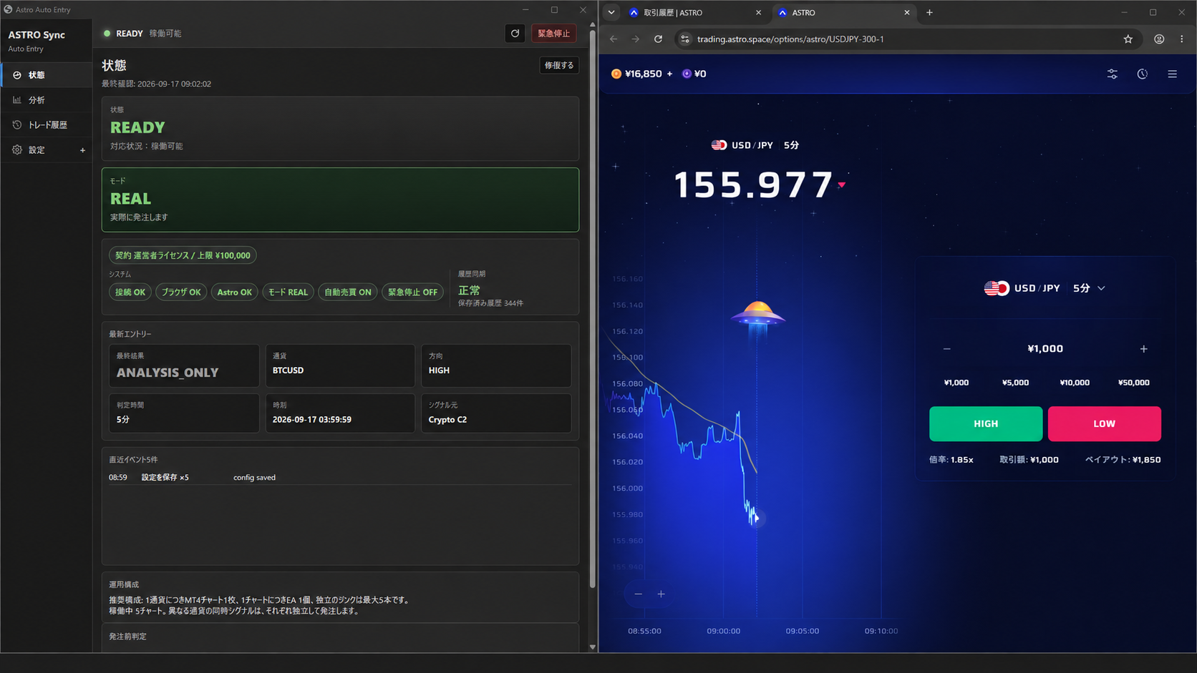Click the site info icon in address bar
The height and width of the screenshot is (673, 1197).
[x=685, y=39]
